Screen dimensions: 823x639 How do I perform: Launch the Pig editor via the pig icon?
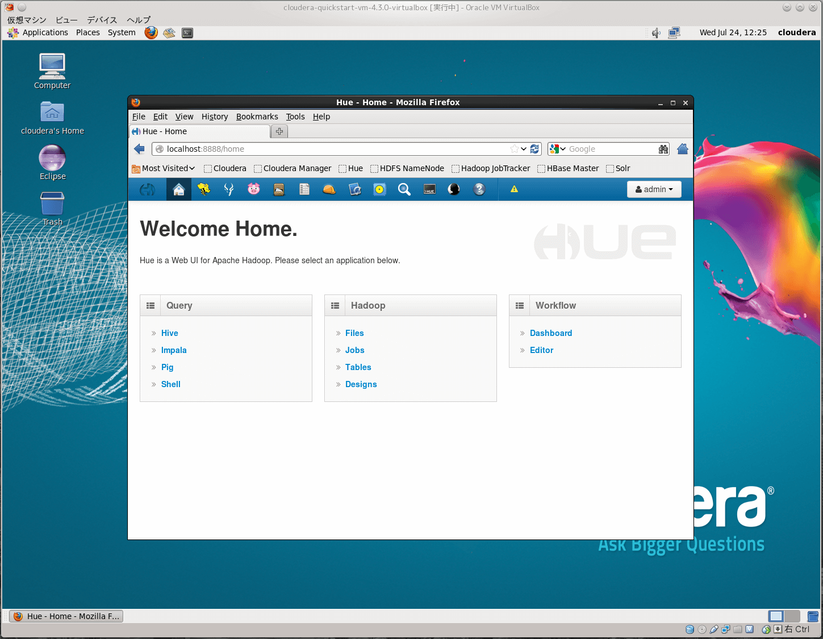pos(254,189)
